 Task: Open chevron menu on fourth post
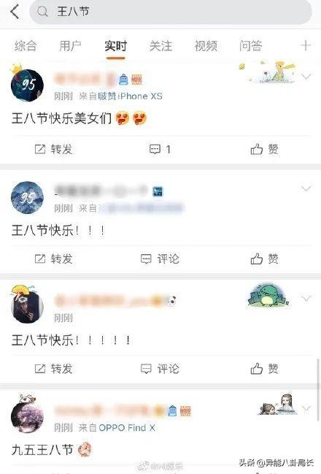(x=306, y=408)
